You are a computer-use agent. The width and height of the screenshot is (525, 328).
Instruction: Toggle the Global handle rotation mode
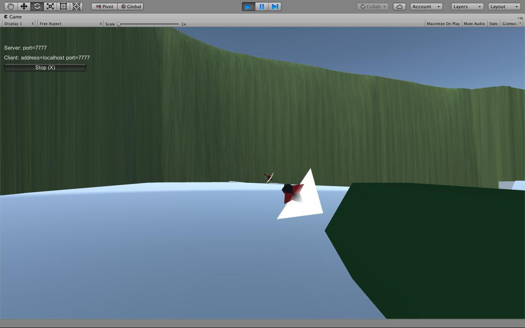pyautogui.click(x=131, y=7)
